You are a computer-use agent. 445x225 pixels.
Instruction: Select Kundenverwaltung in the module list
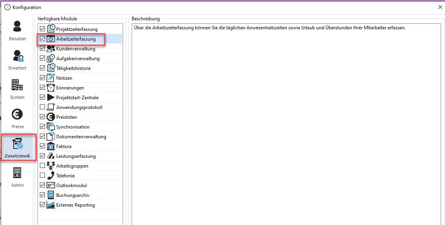pos(75,49)
